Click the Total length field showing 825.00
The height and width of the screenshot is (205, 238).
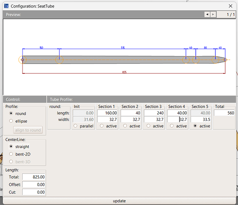34,177
